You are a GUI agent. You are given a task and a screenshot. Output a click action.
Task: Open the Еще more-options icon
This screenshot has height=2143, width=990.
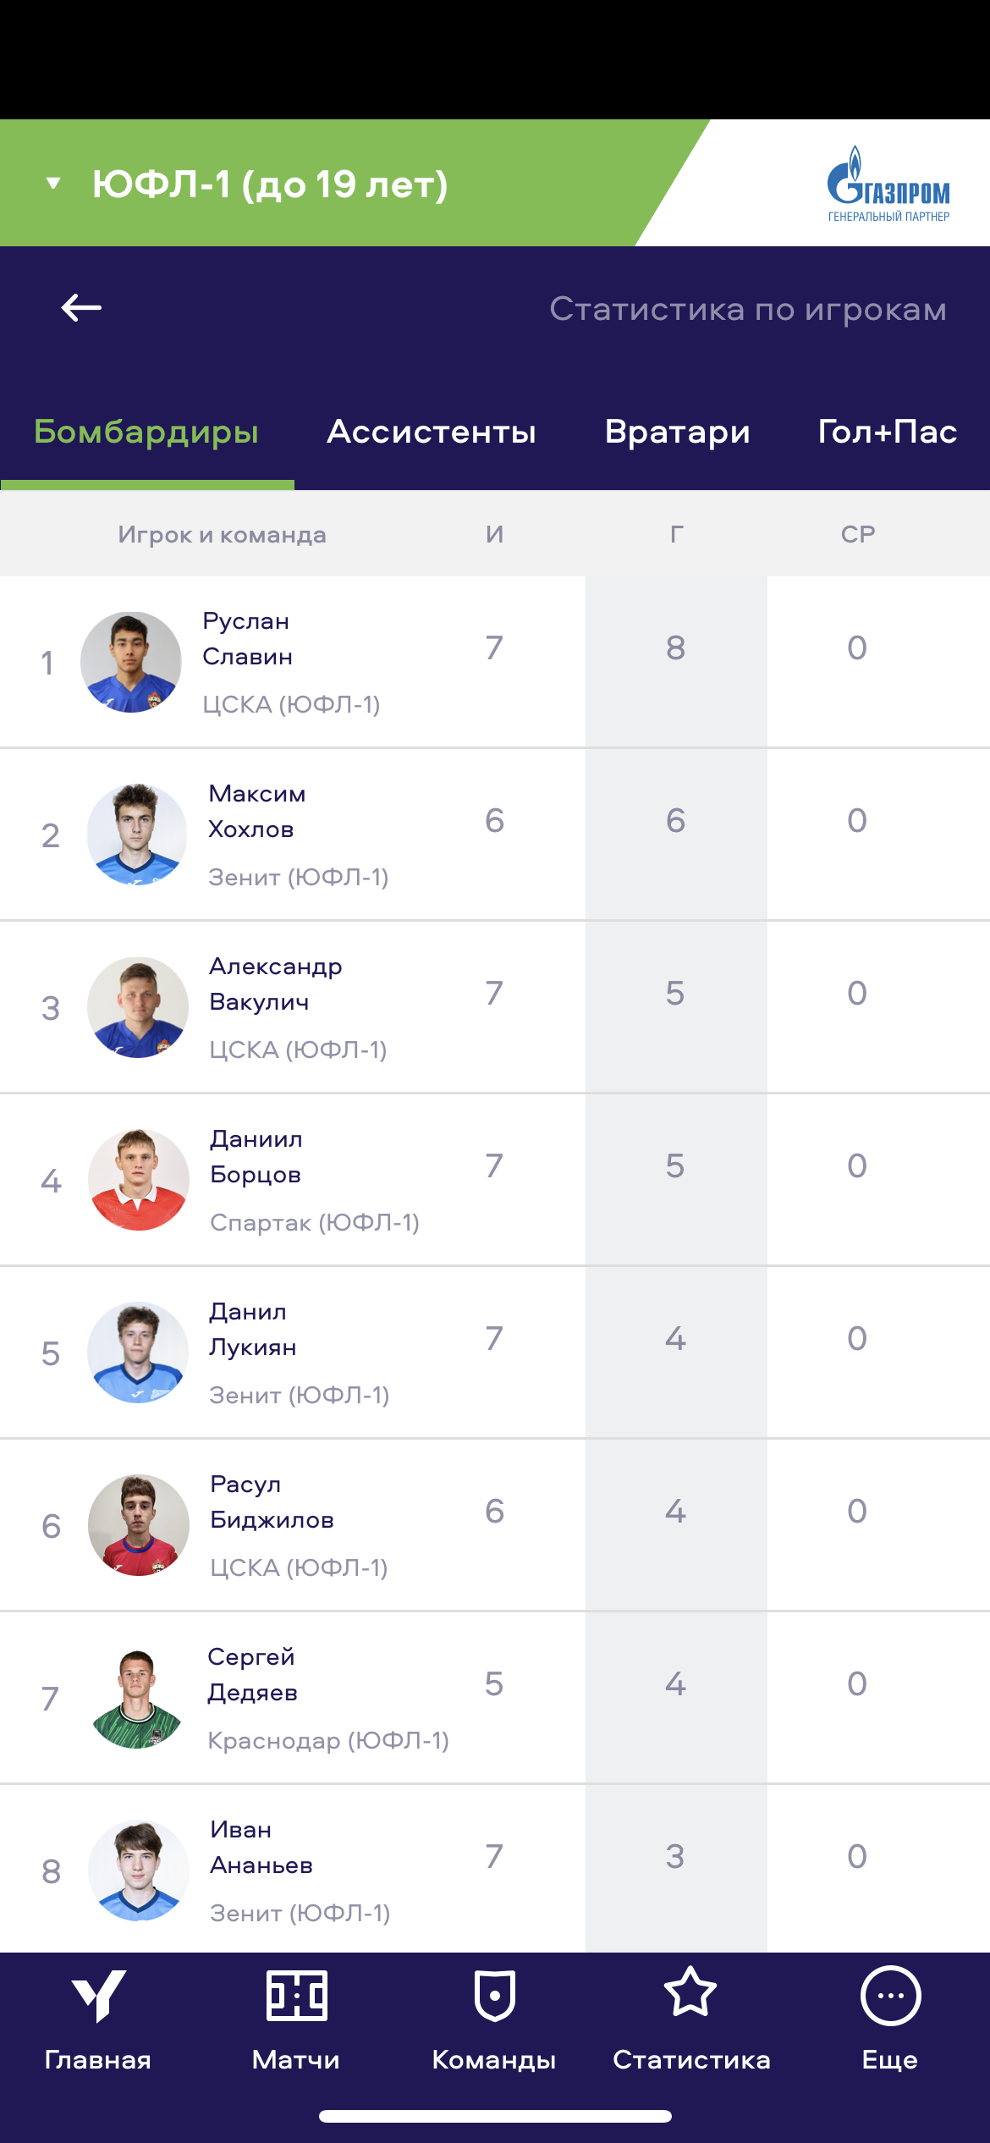pos(890,1996)
